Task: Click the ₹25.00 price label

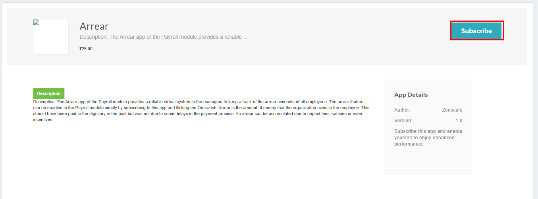Action: pos(86,49)
